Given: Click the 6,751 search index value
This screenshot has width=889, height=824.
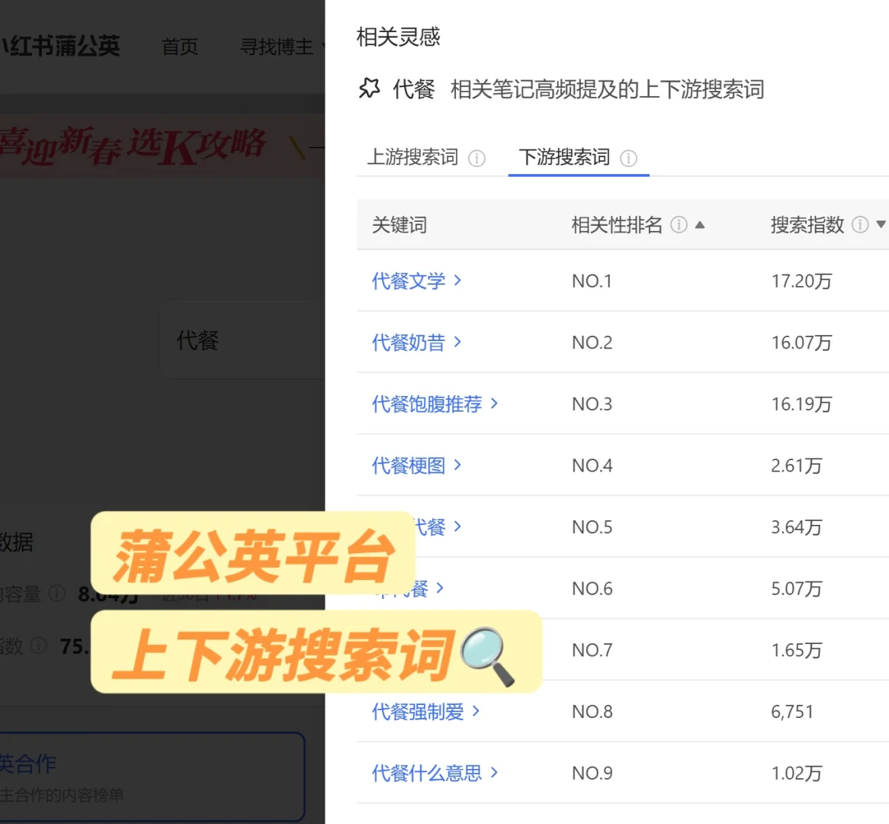Looking at the screenshot, I should tap(792, 712).
